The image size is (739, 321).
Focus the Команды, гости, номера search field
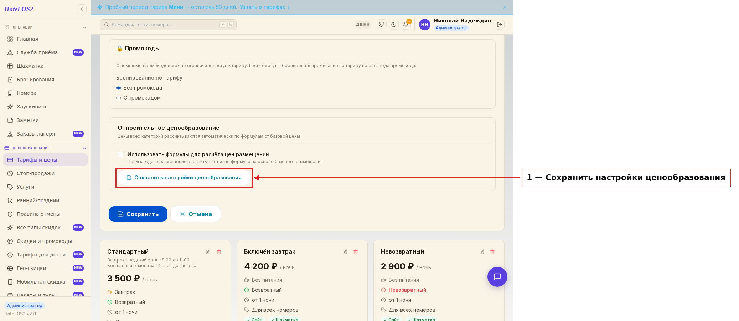click(x=168, y=25)
